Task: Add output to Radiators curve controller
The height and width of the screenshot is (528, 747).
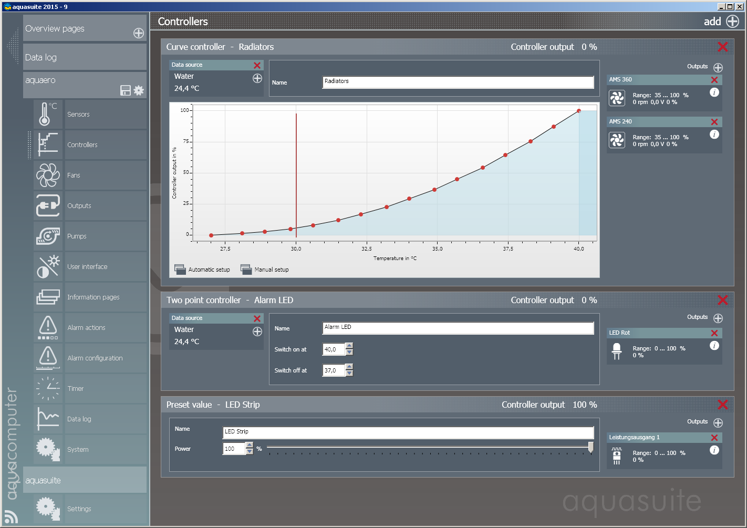Action: coord(718,68)
